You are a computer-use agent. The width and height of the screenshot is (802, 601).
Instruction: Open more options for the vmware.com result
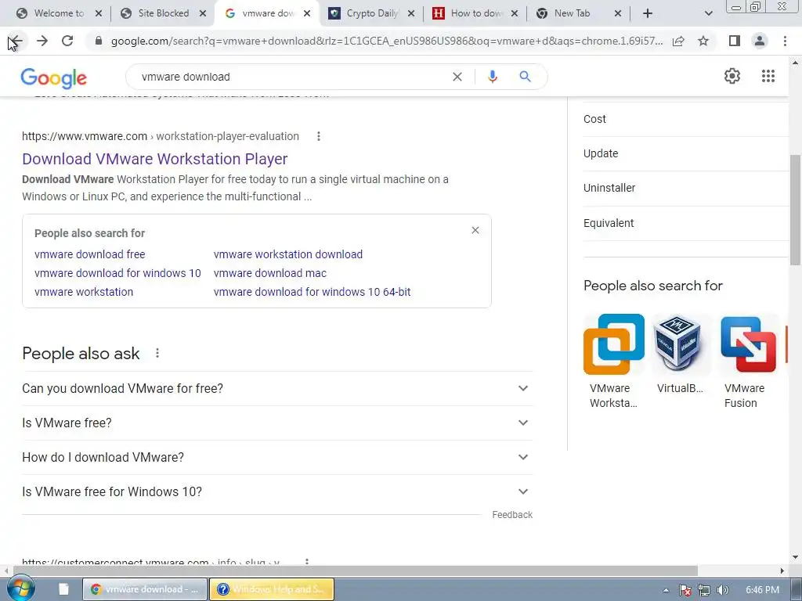click(x=319, y=136)
